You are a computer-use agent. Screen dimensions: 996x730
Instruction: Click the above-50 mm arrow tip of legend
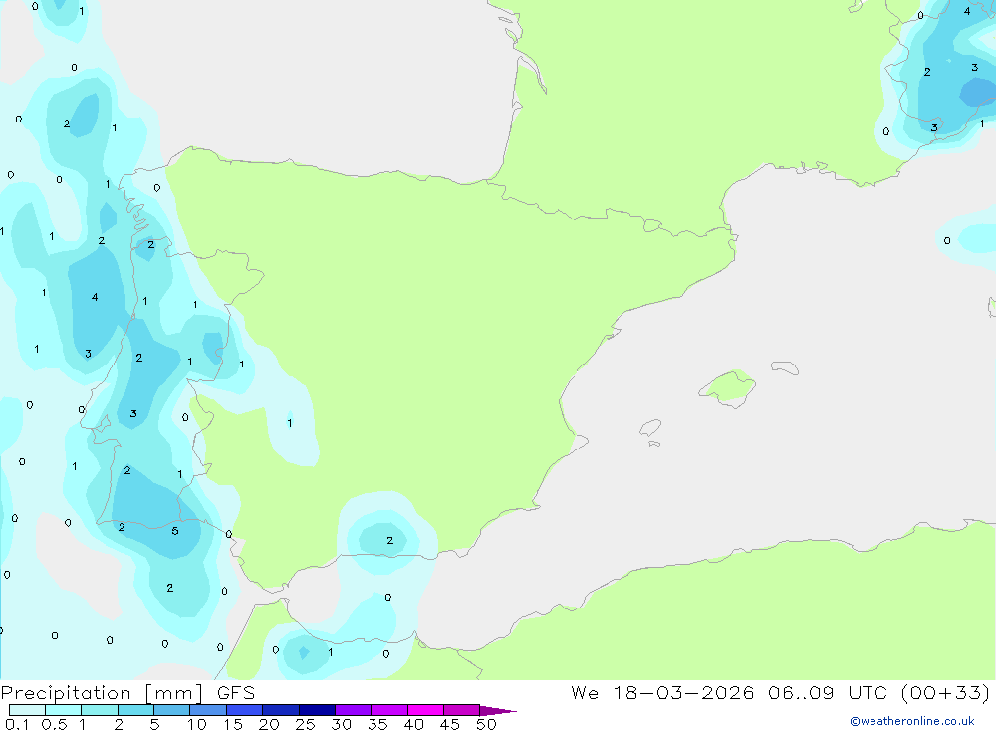497,711
